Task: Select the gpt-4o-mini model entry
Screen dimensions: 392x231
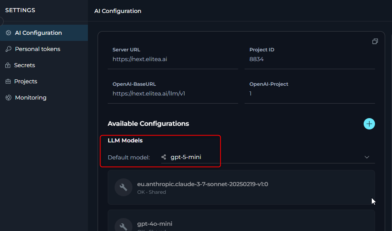Action: pyautogui.click(x=155, y=224)
